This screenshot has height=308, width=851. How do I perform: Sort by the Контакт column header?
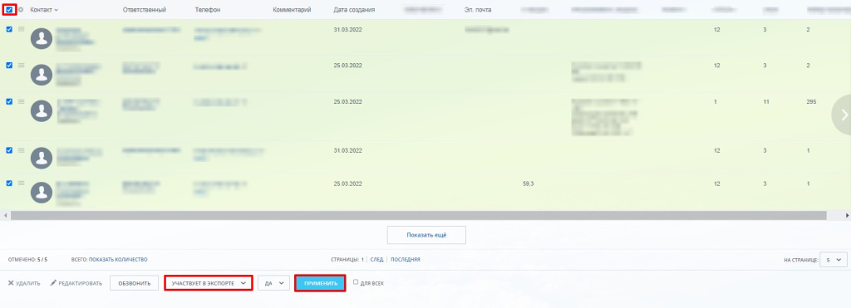(x=44, y=10)
